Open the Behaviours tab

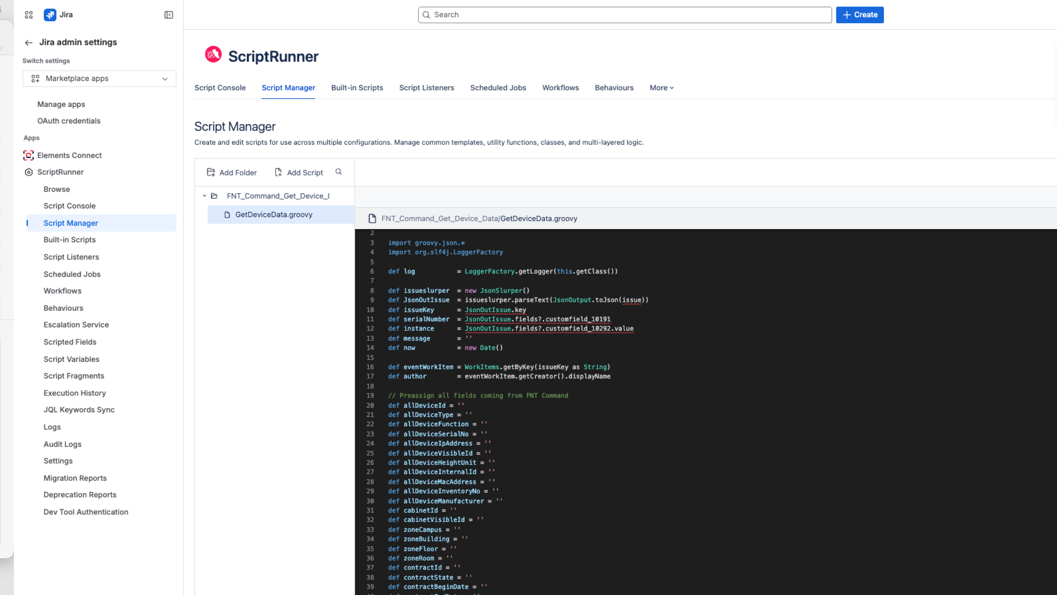614,88
